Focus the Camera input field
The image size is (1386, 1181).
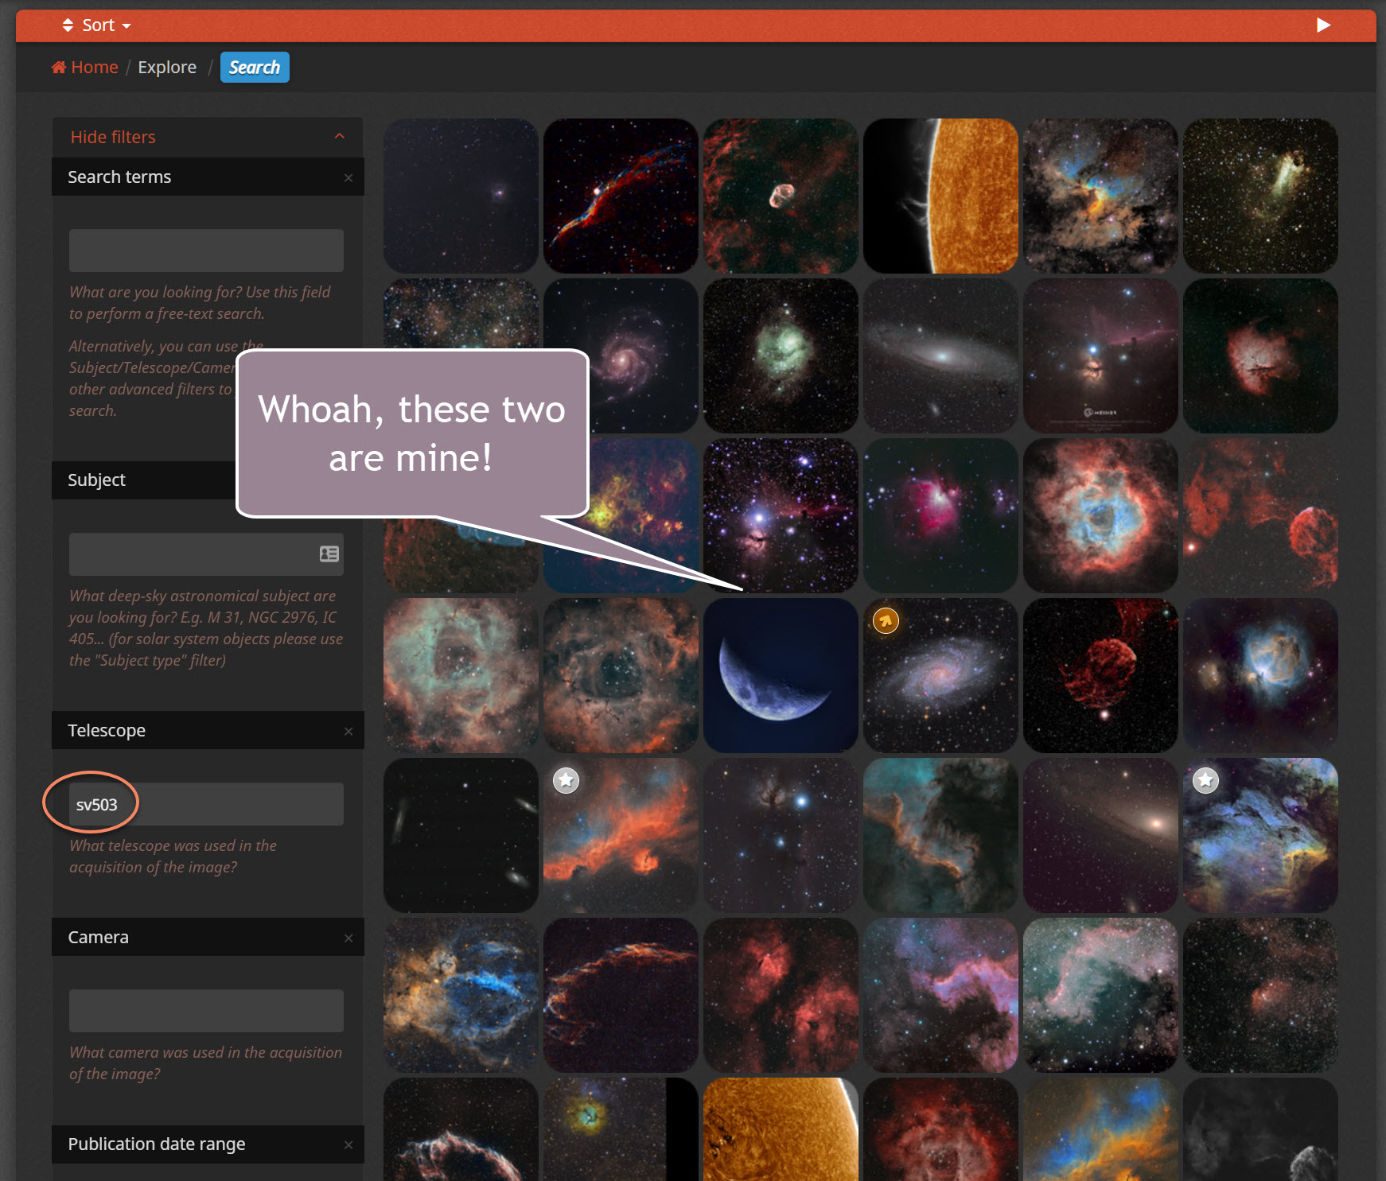[206, 1011]
